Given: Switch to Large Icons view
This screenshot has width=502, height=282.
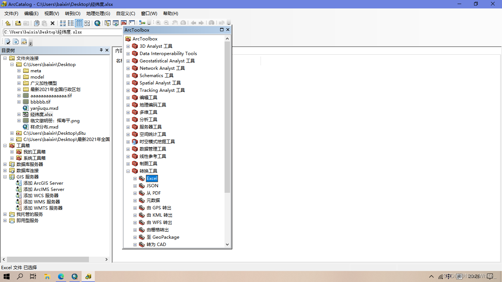Looking at the screenshot, I should click(x=63, y=23).
